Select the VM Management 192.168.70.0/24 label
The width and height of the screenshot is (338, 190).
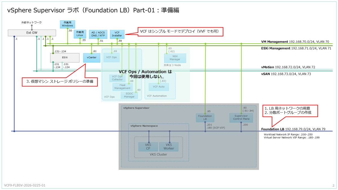295,42
